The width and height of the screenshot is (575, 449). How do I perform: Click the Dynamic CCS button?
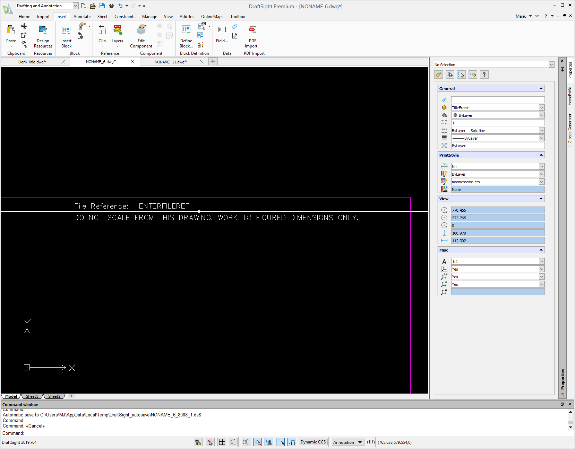[x=313, y=442]
